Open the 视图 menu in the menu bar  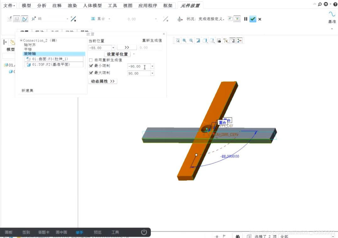tap(128, 5)
